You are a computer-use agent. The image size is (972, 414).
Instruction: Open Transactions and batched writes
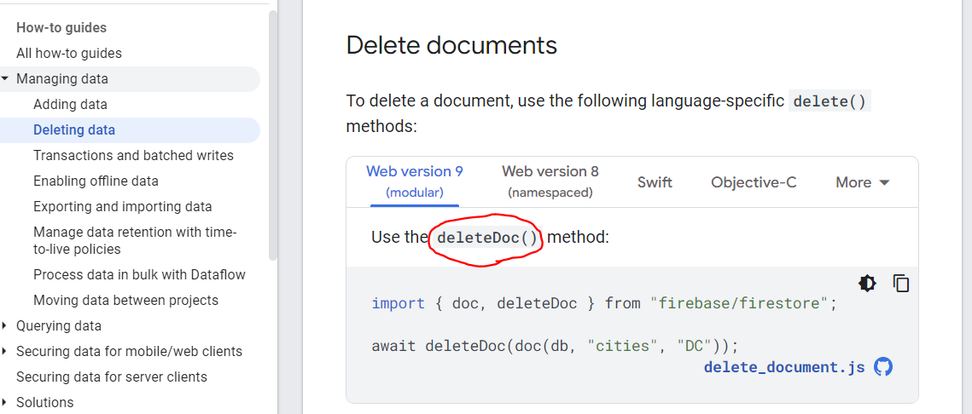tap(133, 155)
